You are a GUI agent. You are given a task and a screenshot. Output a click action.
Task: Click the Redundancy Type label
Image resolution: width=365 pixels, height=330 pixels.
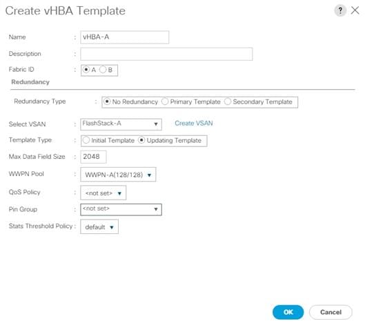40,101
